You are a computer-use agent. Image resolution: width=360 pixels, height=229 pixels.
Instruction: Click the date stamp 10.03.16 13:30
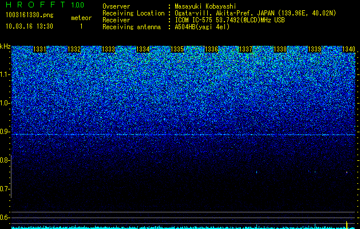click(x=29, y=26)
